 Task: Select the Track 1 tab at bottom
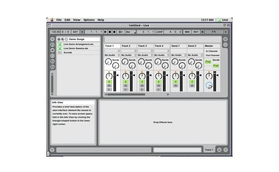[209, 150]
